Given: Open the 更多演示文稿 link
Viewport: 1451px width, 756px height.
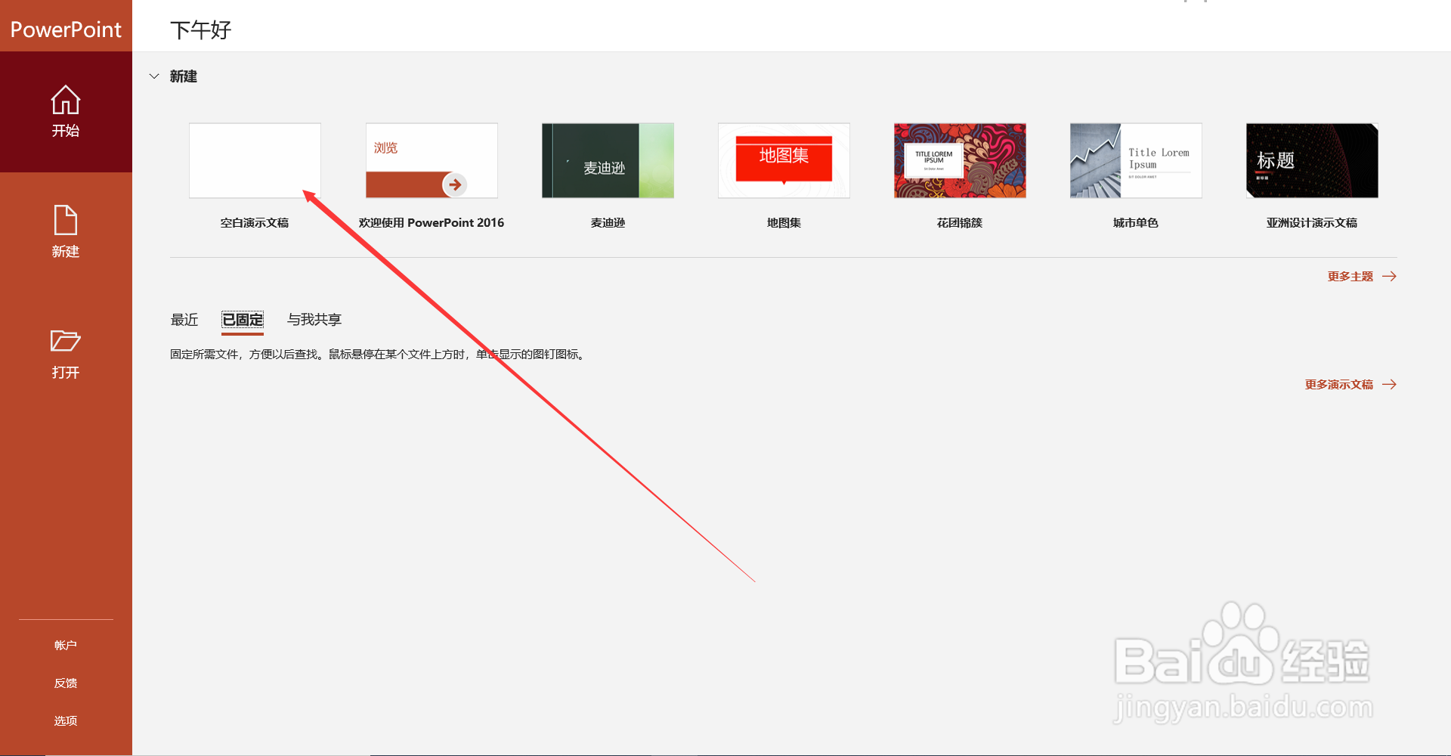Looking at the screenshot, I should 1339,385.
